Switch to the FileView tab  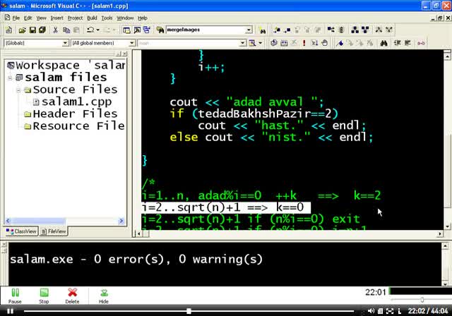[x=54, y=231]
